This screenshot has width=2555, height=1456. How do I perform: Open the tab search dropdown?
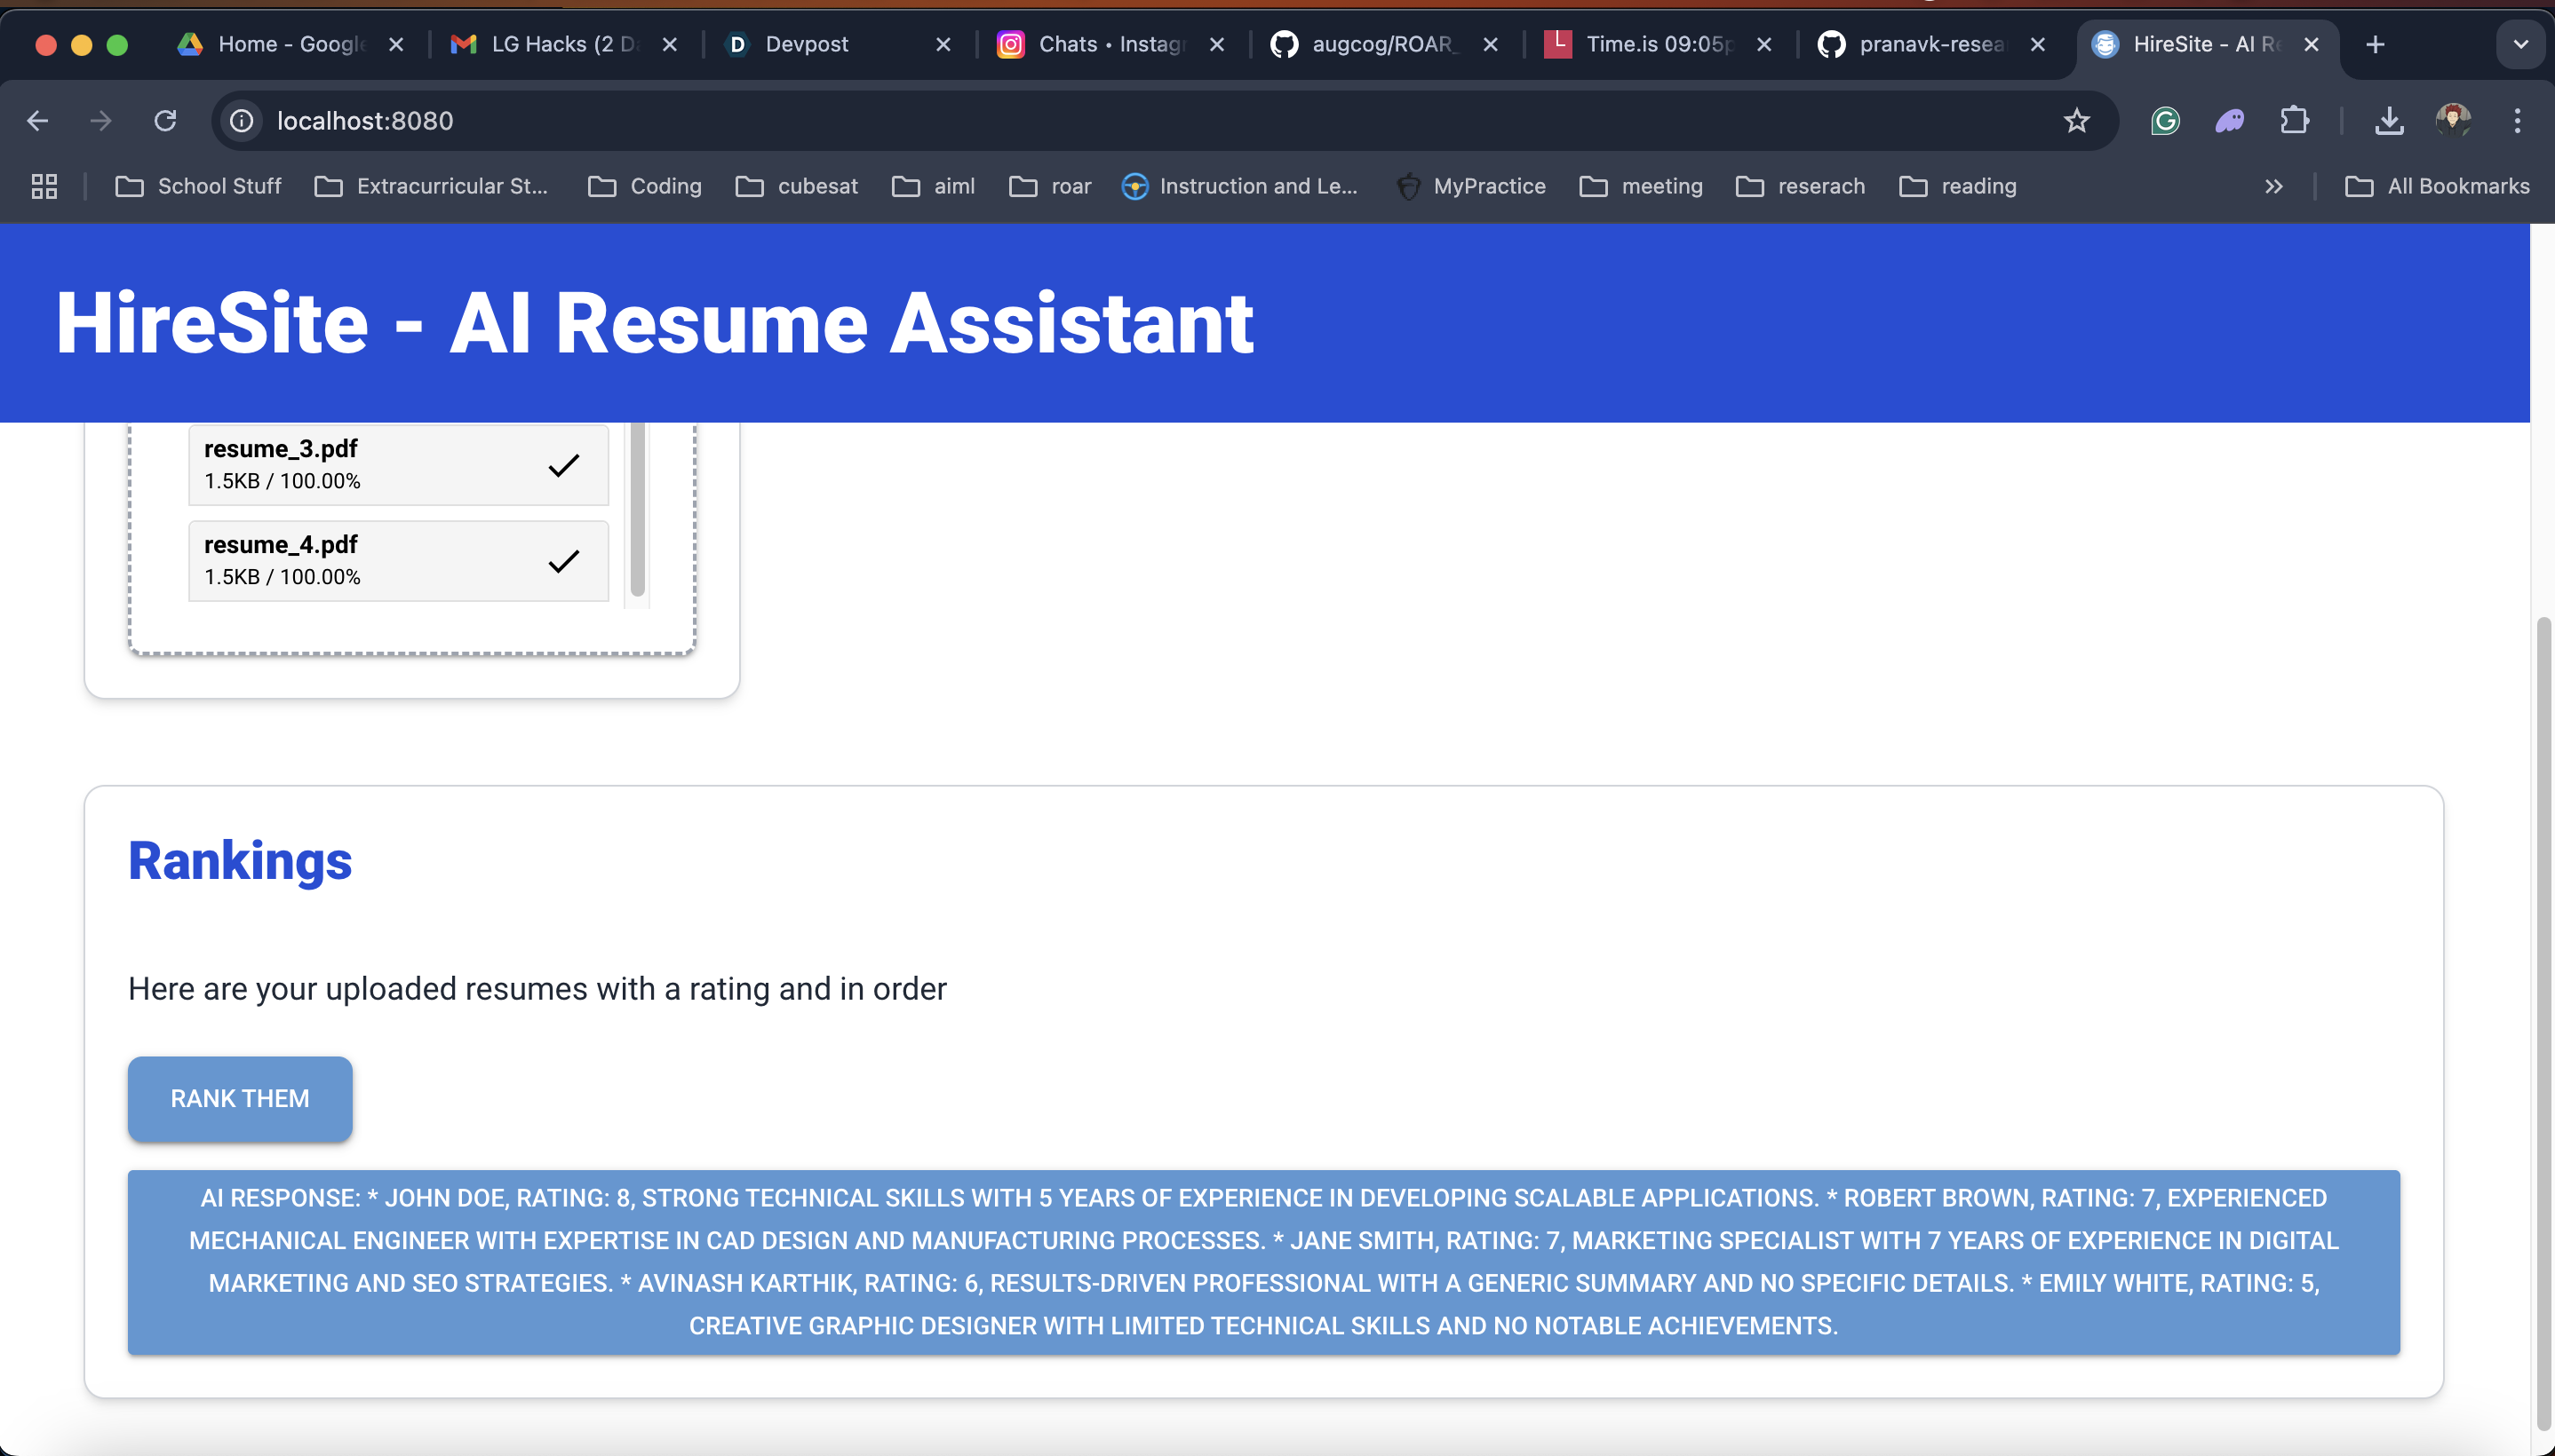click(x=2520, y=44)
